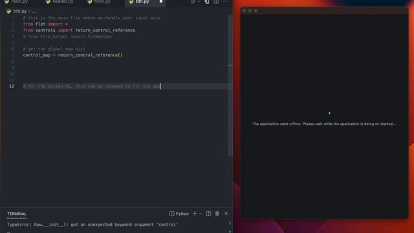Click the editor vertical scrollbar

(230, 85)
